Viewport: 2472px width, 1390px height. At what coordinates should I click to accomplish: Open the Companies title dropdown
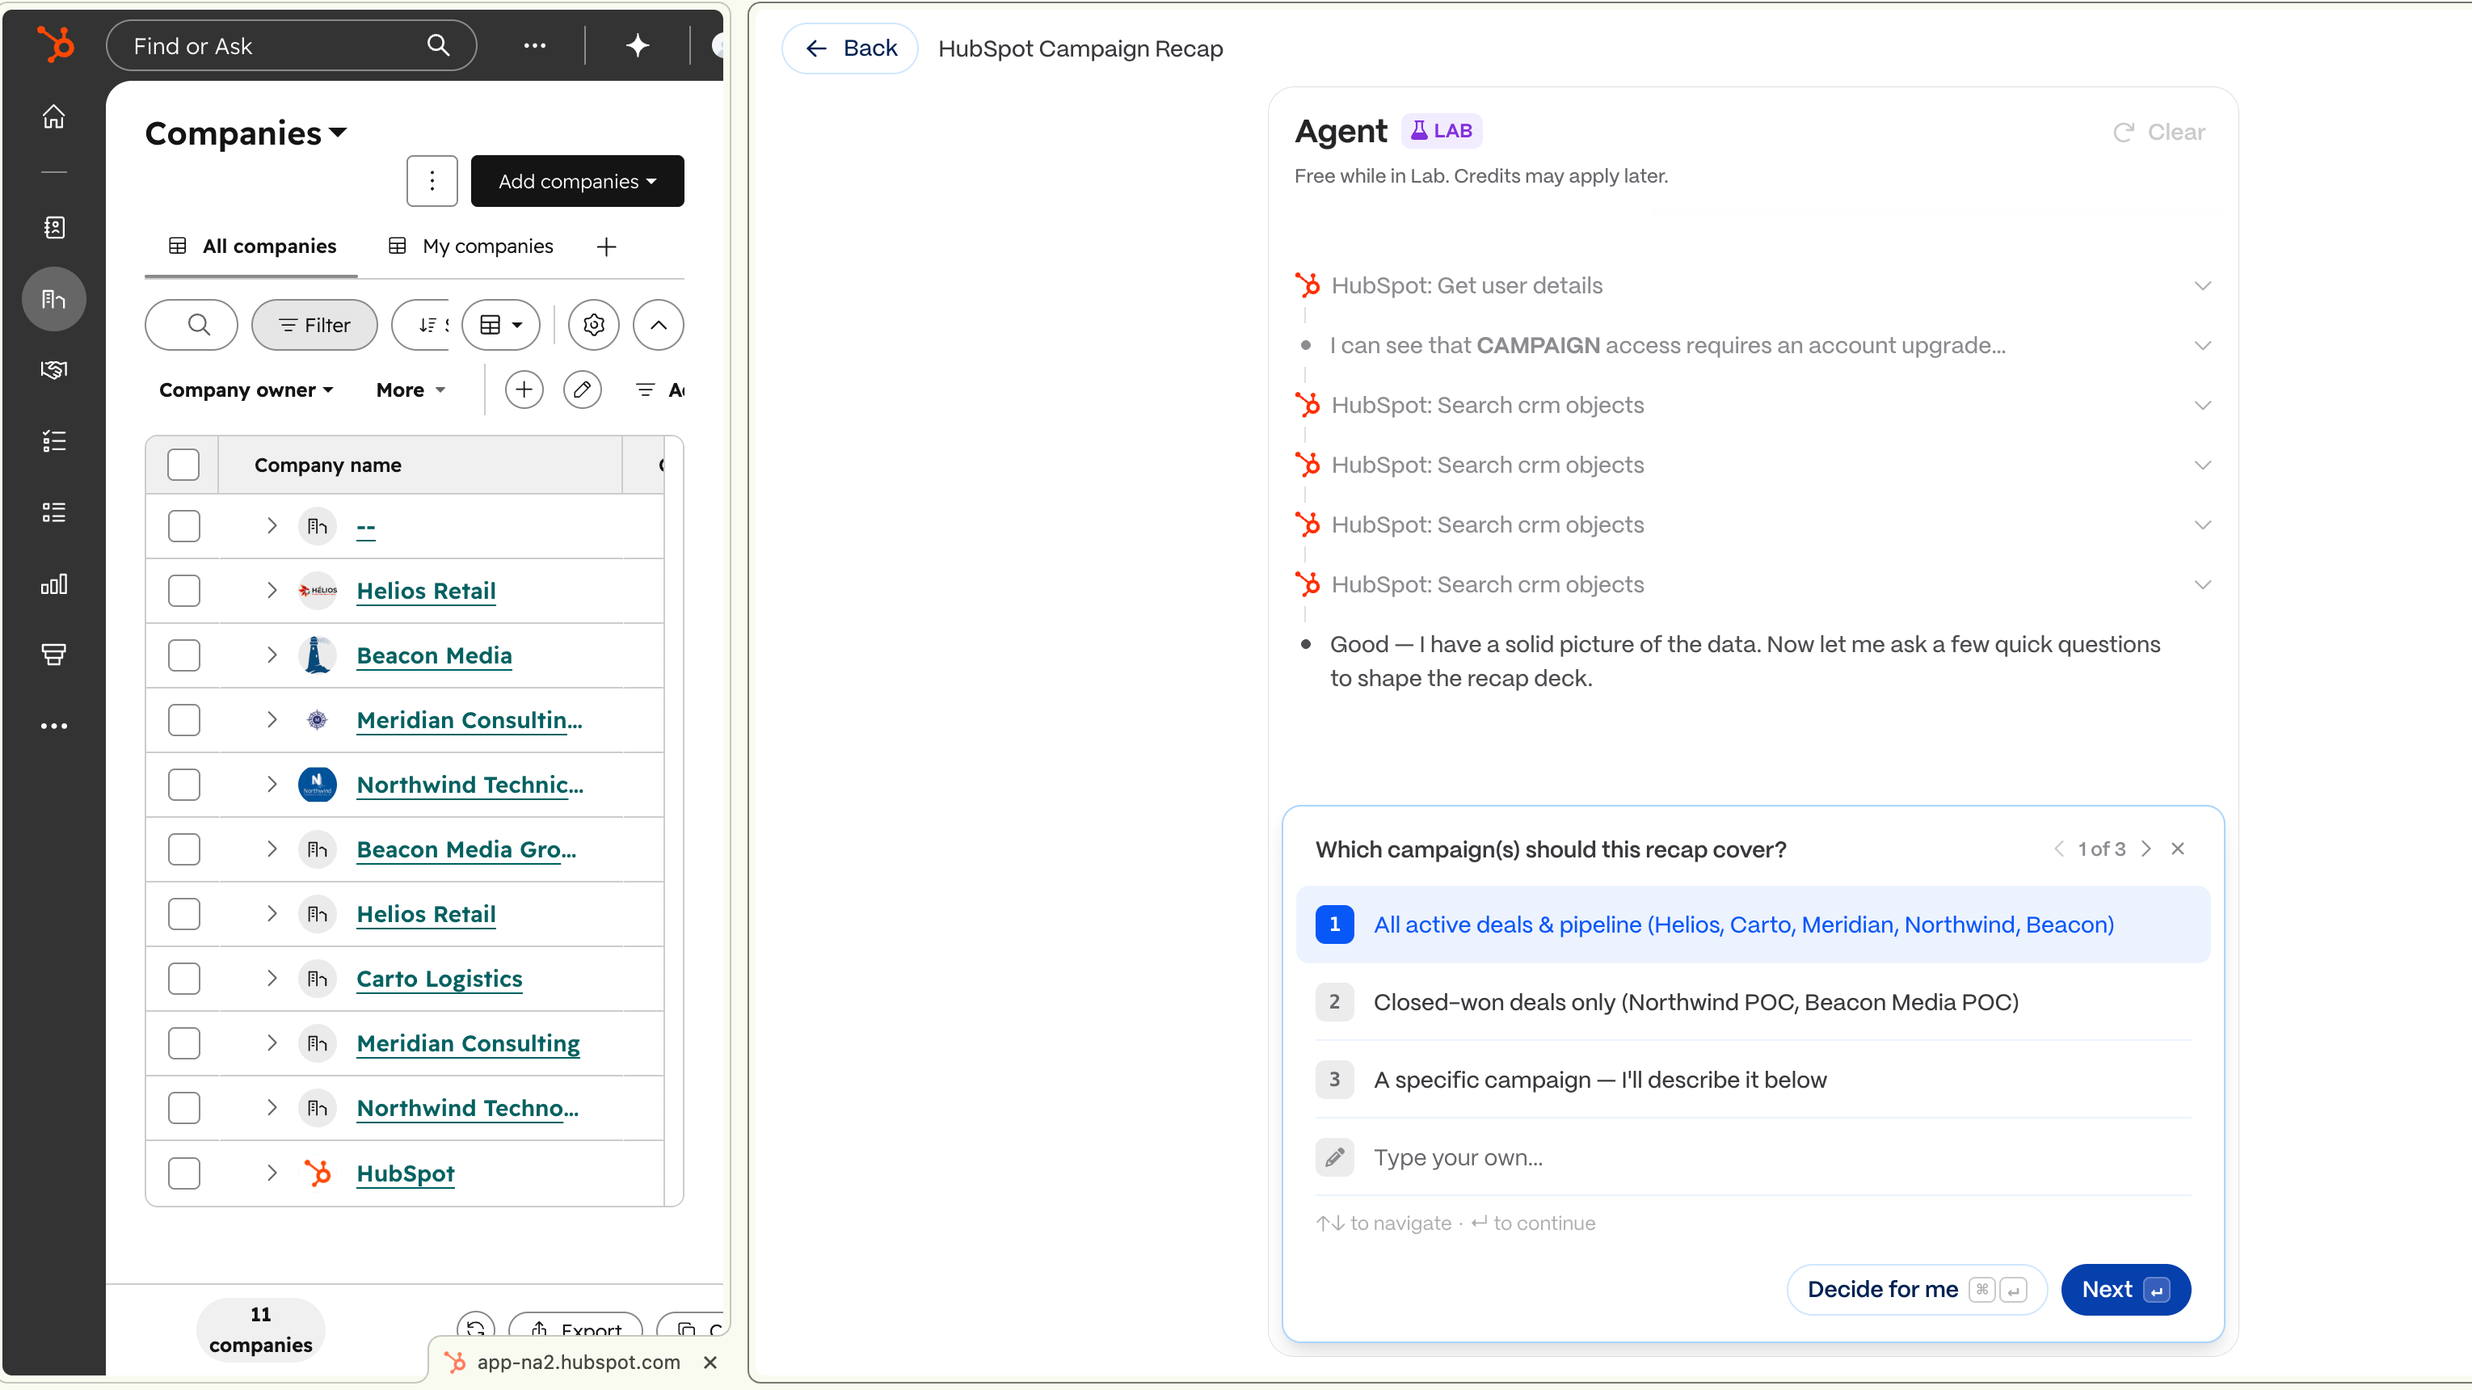point(246,133)
